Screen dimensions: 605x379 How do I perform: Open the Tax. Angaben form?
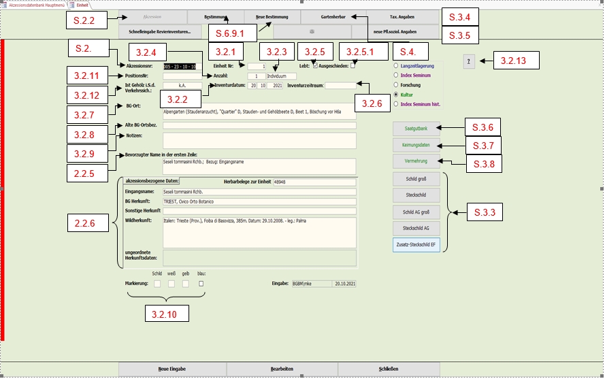[402, 17]
